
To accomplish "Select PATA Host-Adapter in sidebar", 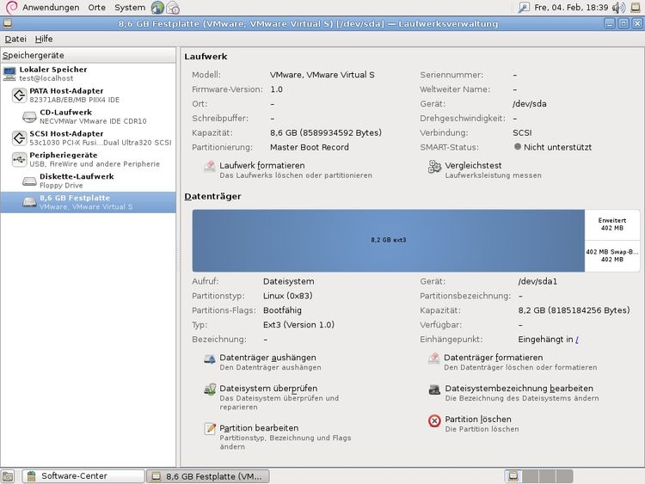I will (x=65, y=90).
